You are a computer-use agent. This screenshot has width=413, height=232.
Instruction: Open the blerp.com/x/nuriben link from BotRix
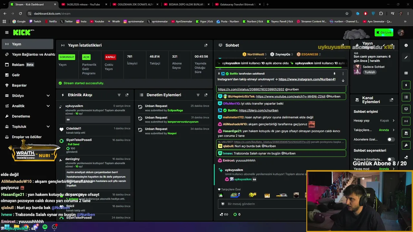tap(259, 111)
